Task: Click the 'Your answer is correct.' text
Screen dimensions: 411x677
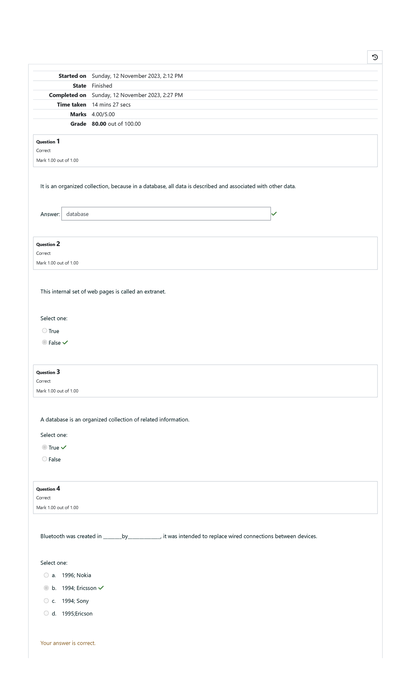Action: (68, 643)
